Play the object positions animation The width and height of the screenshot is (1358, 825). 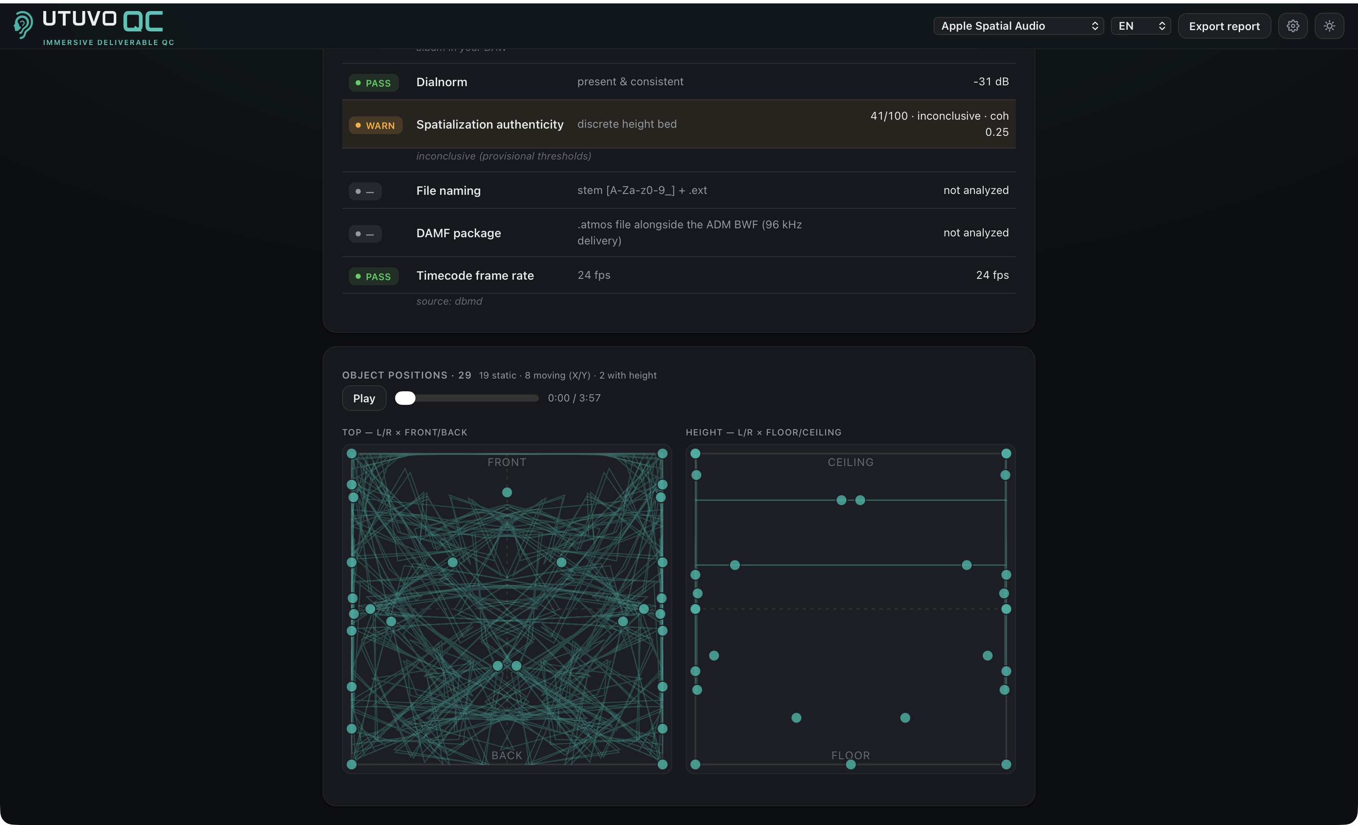coord(364,398)
